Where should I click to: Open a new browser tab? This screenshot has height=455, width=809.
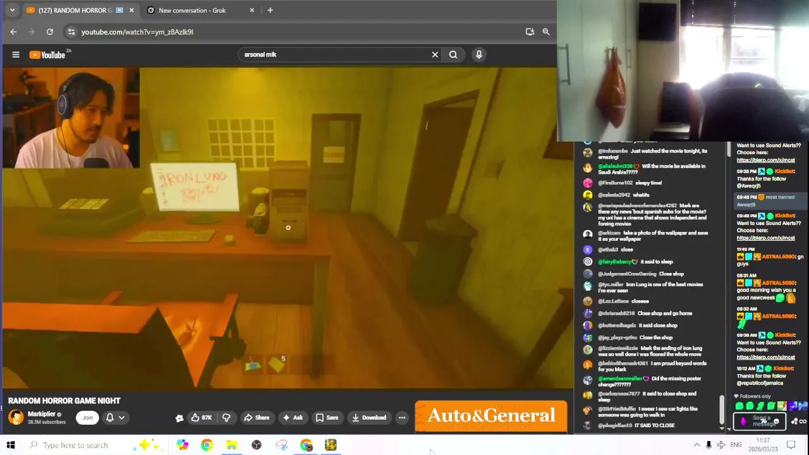point(270,10)
